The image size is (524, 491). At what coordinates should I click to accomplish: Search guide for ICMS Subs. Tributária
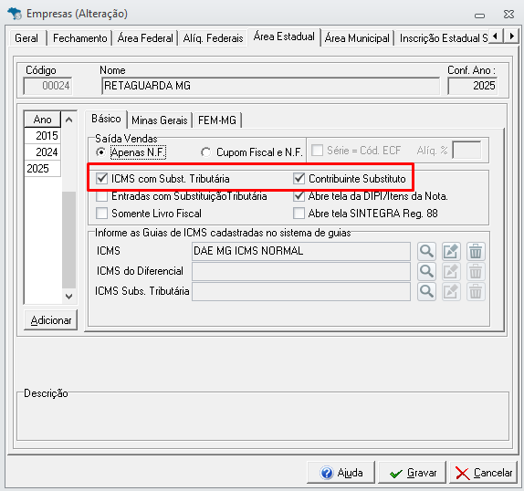coord(426,291)
